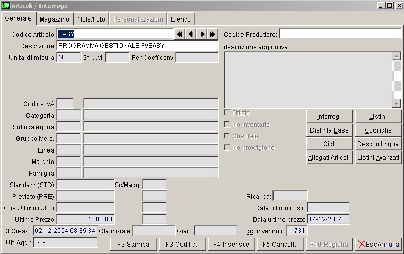Click the 2^ U.M. field
Image resolution: width=404 pixels, height=254 pixels.
point(117,57)
